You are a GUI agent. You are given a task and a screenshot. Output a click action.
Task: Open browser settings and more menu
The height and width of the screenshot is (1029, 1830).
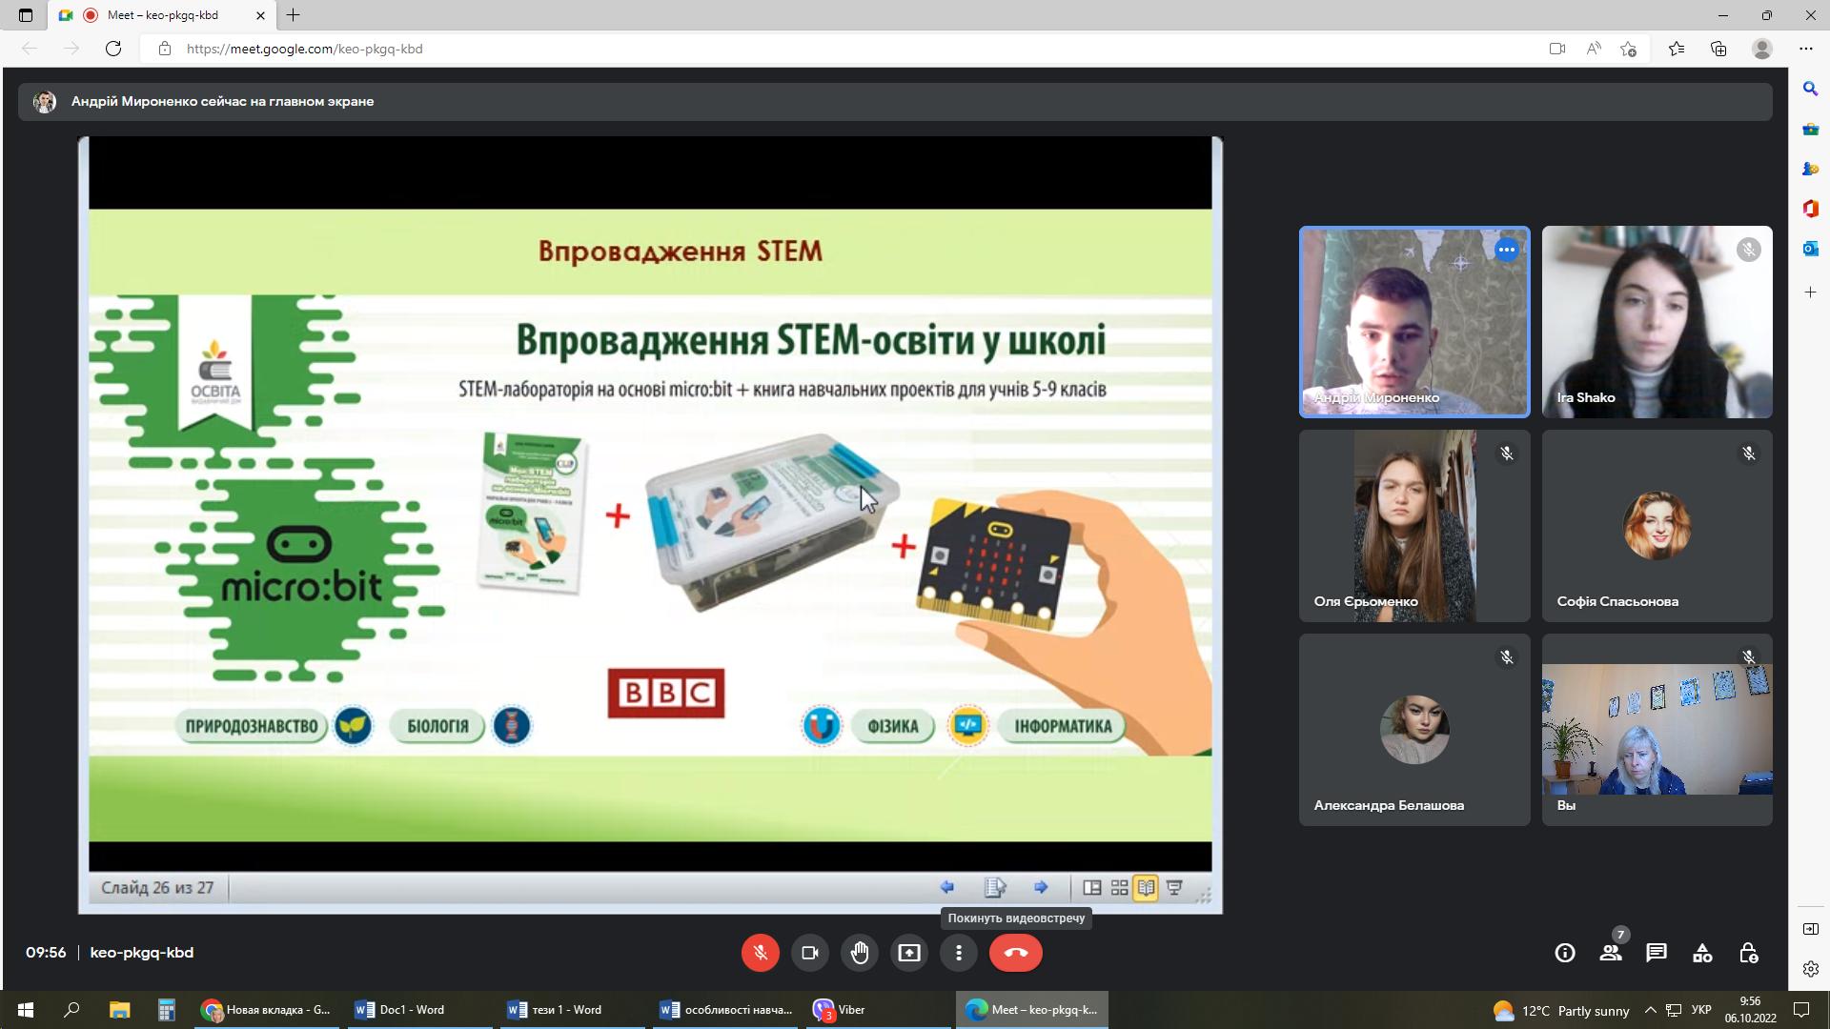tap(1805, 49)
